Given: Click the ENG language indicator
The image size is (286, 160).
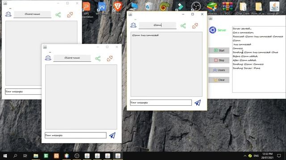Looking at the screenshot, I should click(256, 156).
